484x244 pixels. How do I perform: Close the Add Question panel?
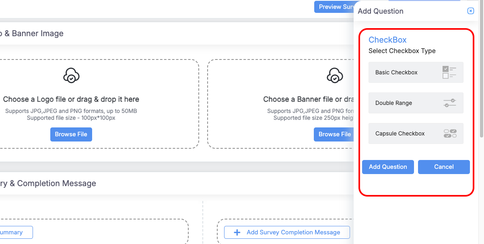(x=470, y=11)
